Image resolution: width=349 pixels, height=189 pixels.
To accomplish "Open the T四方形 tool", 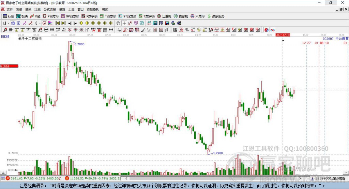I will tap(108, 16).
